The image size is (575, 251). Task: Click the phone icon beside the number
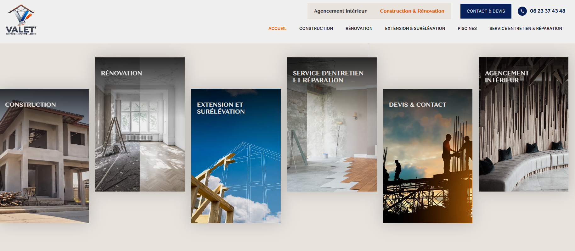tap(522, 11)
